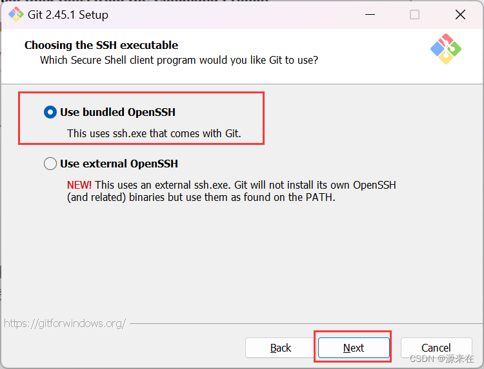Click the Git for Windows logo in header

[446, 49]
